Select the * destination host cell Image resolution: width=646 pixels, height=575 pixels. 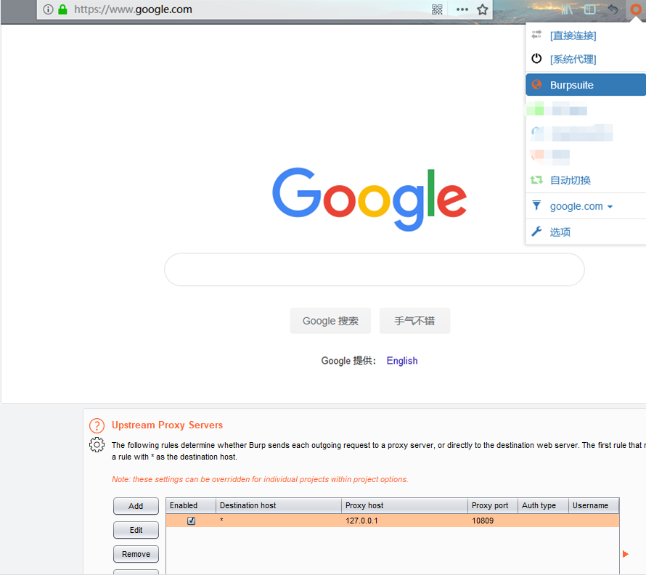click(x=279, y=521)
